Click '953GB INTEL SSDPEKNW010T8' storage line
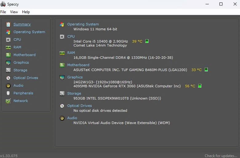 tap(117, 98)
